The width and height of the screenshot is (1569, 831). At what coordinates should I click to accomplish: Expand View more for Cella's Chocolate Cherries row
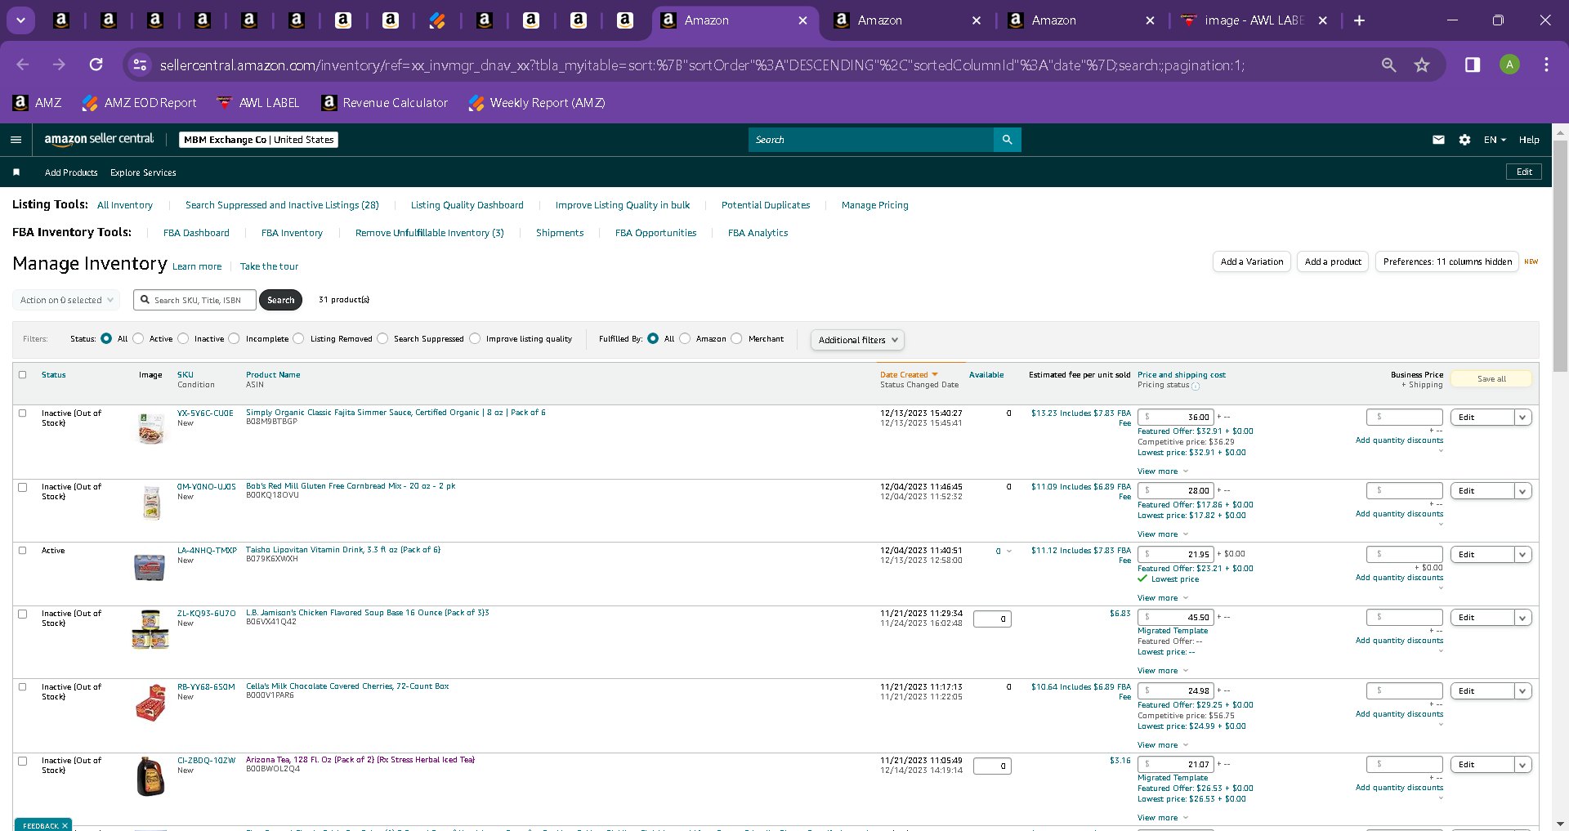(1163, 745)
